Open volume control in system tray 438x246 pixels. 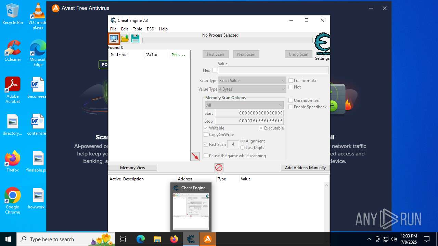(394, 239)
